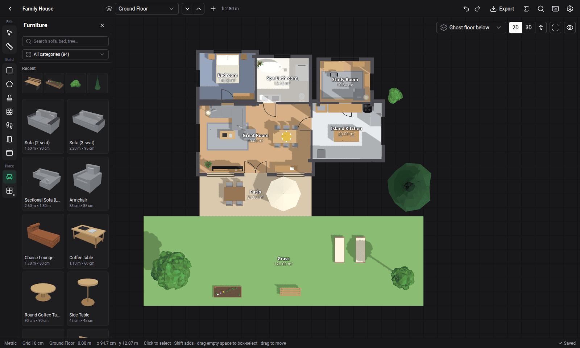
Task: Expand the All categories (84) dropdown
Action: (65, 54)
